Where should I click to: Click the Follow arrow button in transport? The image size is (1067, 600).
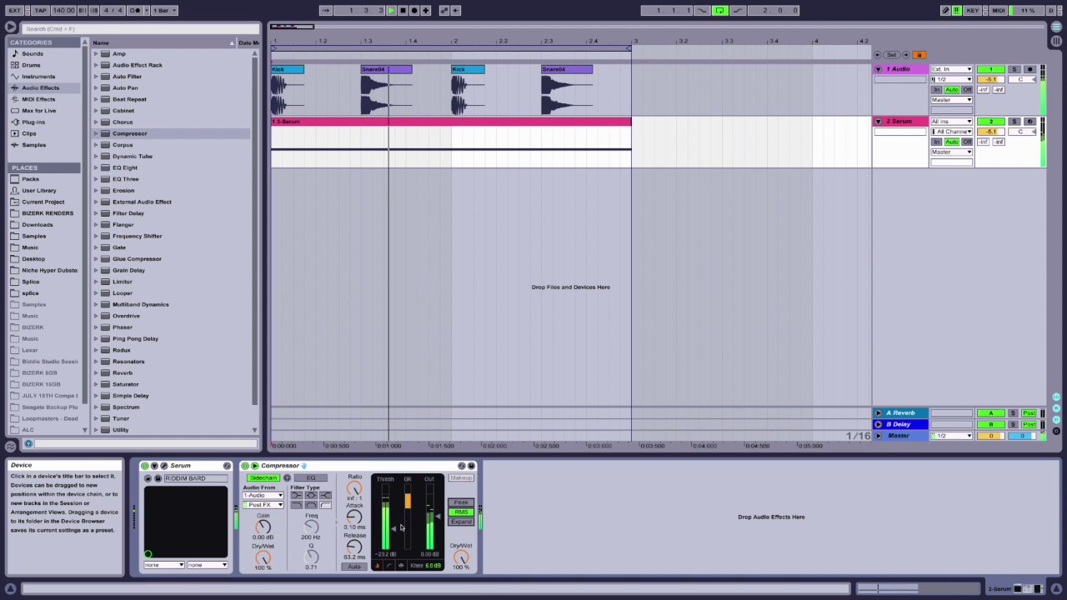326,10
